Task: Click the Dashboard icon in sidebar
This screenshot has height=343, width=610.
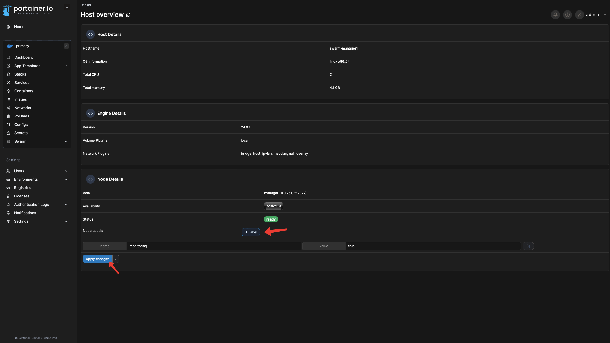Action: click(8, 57)
